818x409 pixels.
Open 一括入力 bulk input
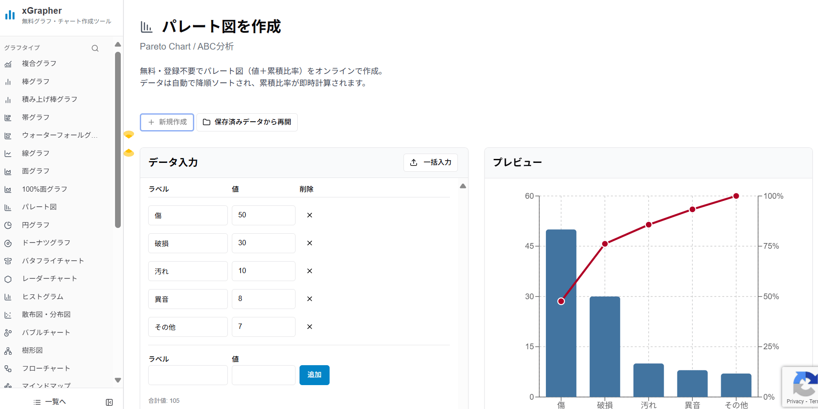(430, 162)
